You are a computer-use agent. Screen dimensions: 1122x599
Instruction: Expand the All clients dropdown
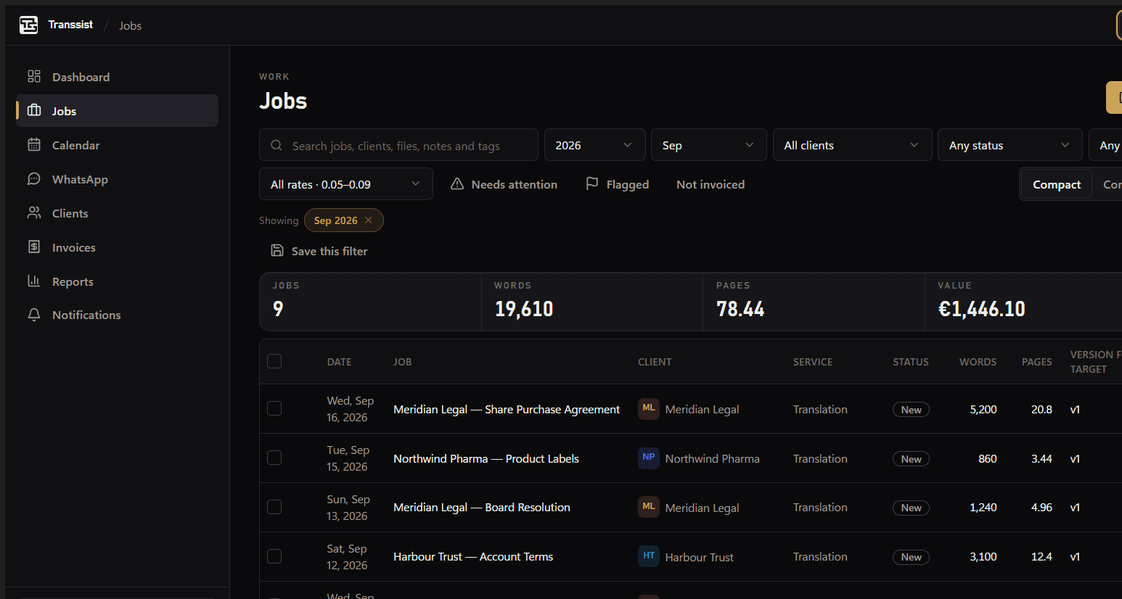tap(852, 145)
